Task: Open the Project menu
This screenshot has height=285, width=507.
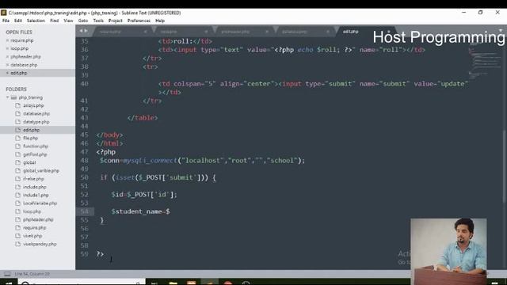Action: [x=116, y=21]
